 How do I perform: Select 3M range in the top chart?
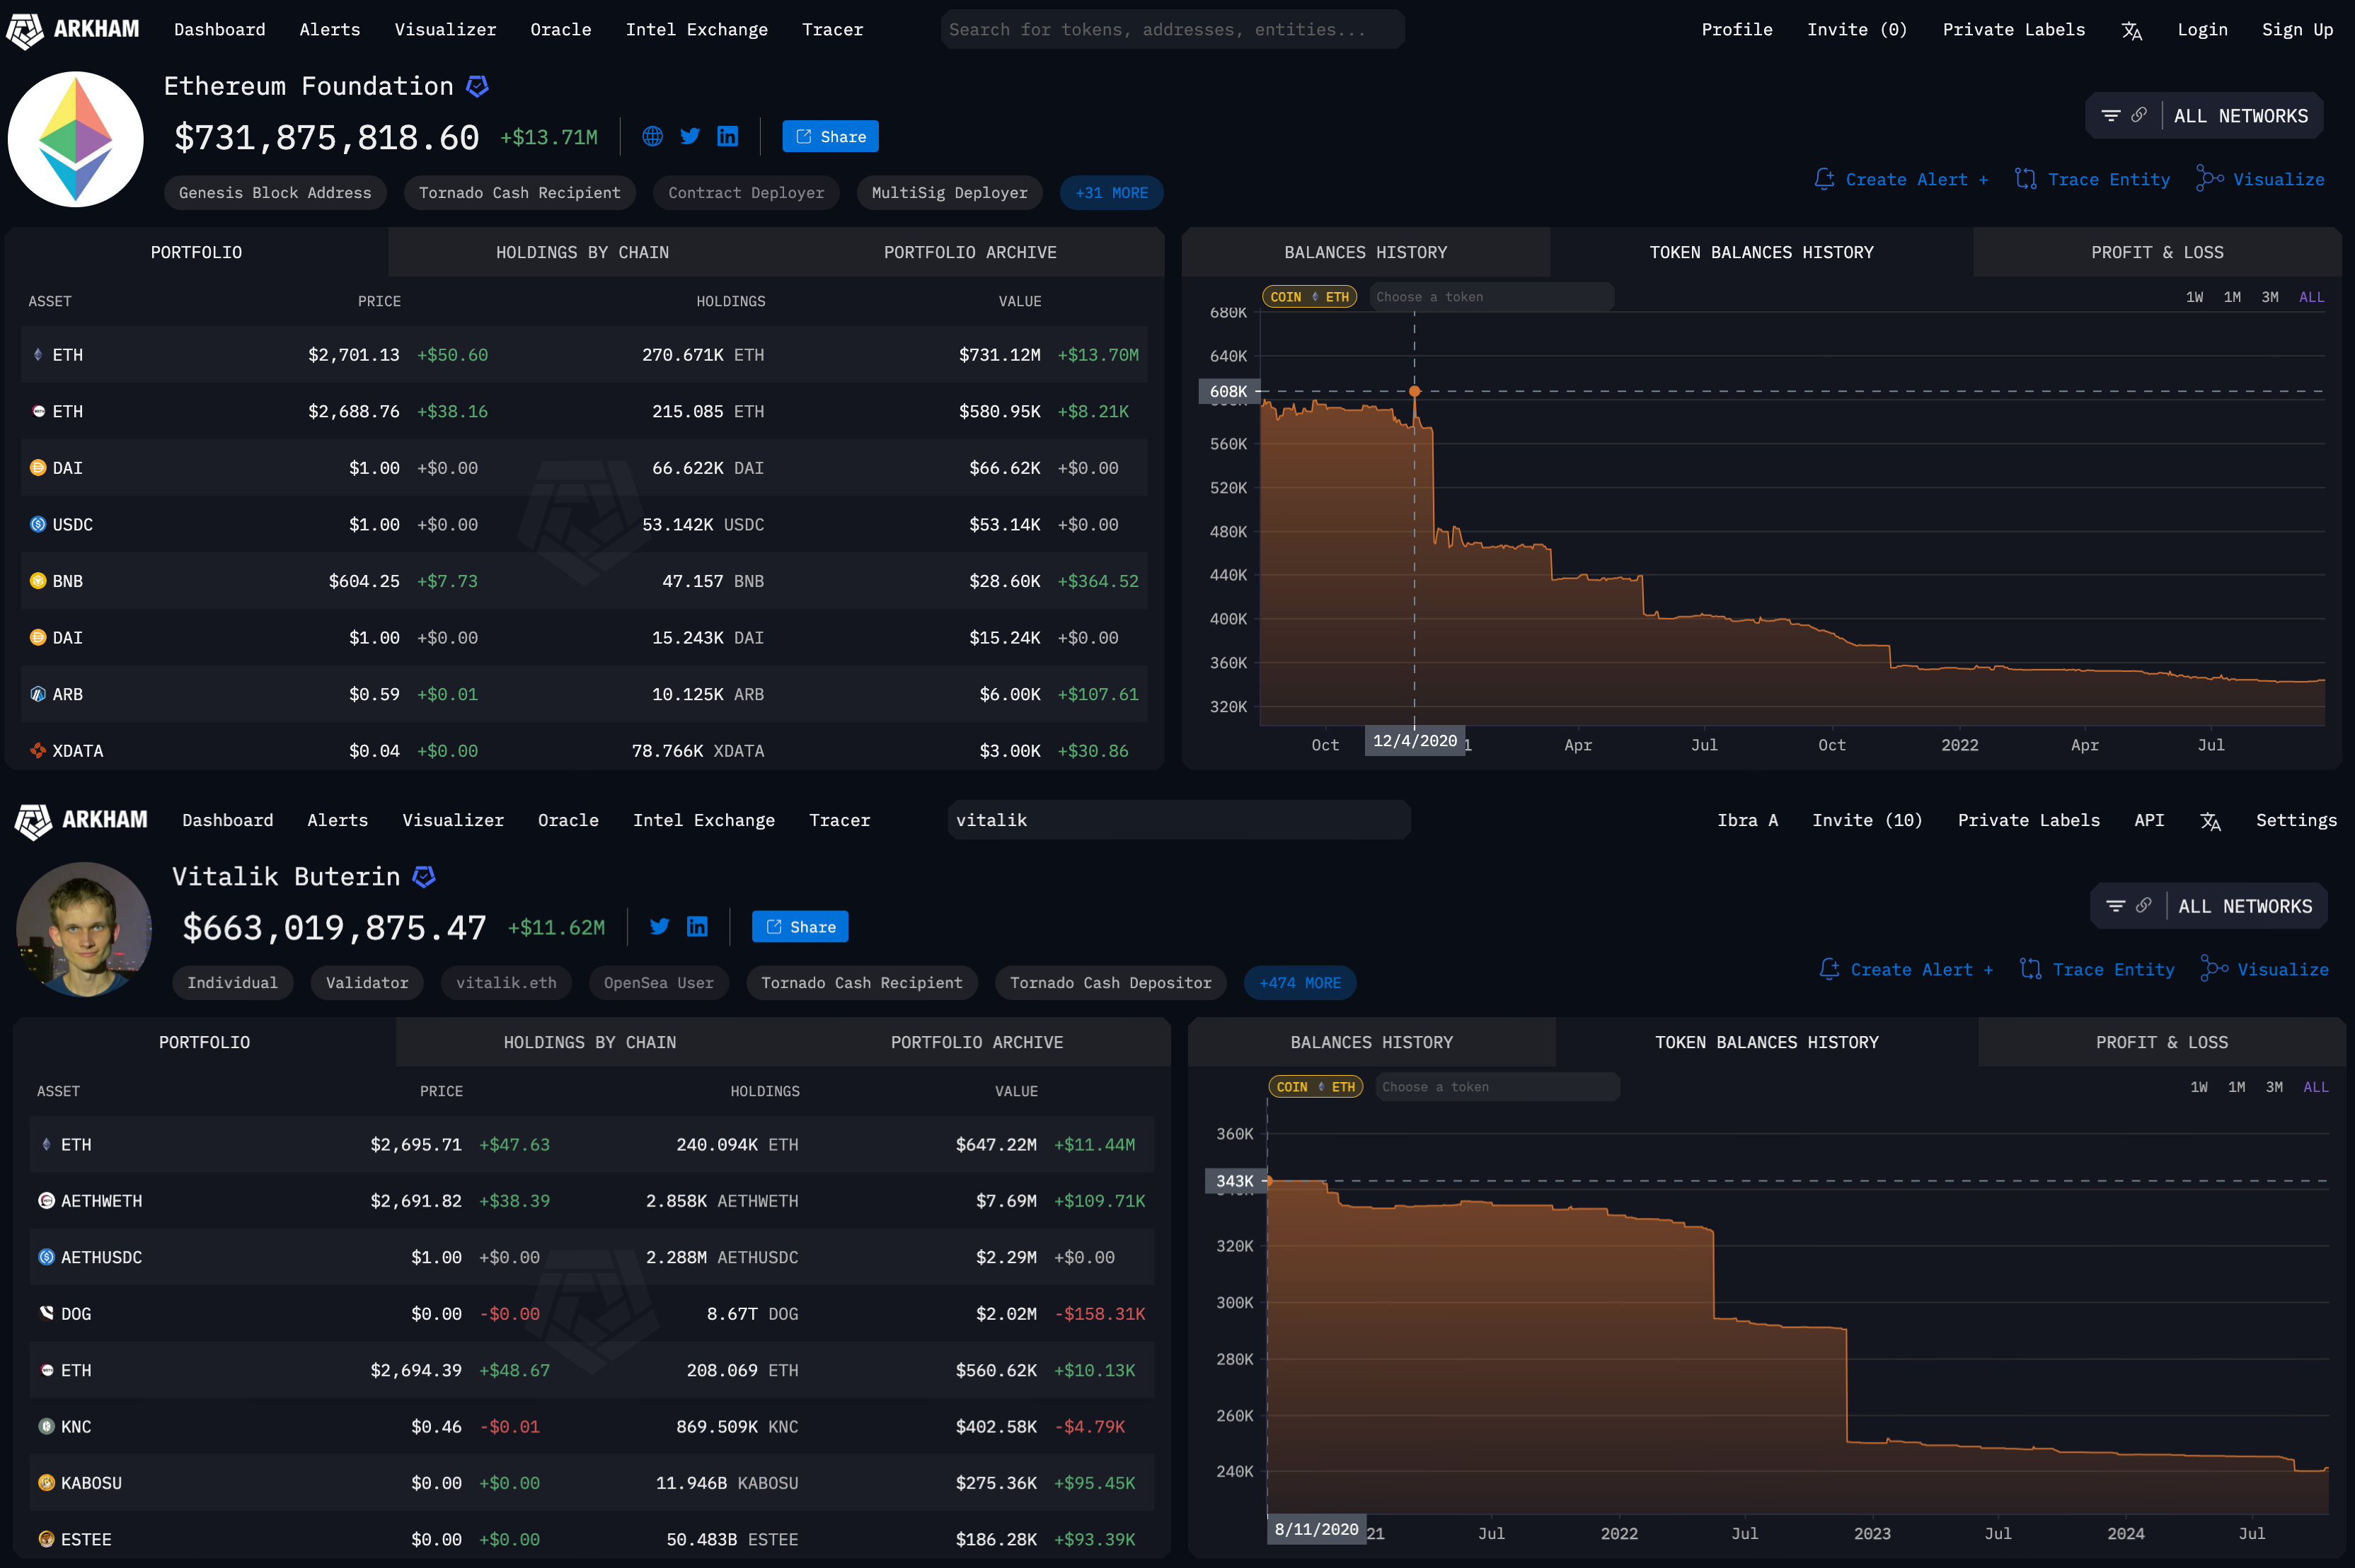[x=2271, y=297]
